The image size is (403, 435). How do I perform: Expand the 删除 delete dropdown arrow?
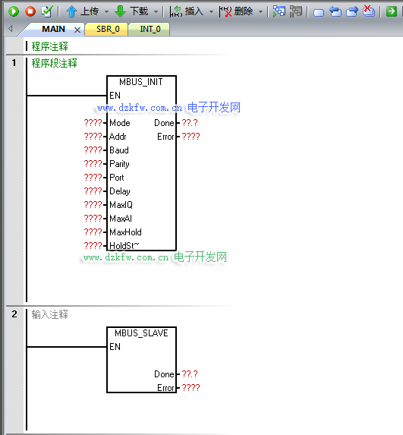[x=261, y=11]
